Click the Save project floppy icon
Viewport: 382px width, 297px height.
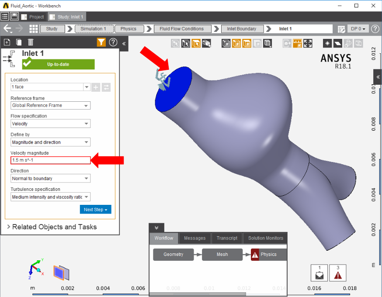coord(14,17)
